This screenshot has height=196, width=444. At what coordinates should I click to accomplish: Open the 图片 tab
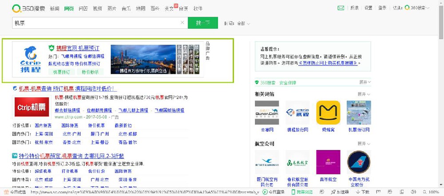click(112, 8)
